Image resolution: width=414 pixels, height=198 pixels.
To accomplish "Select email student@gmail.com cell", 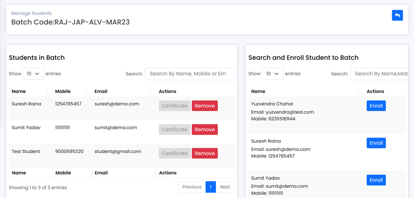I will pos(118,151).
